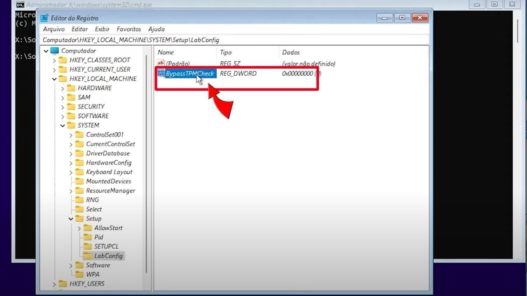Expand the HKEY_CLASSES_ROOT key

point(54,60)
